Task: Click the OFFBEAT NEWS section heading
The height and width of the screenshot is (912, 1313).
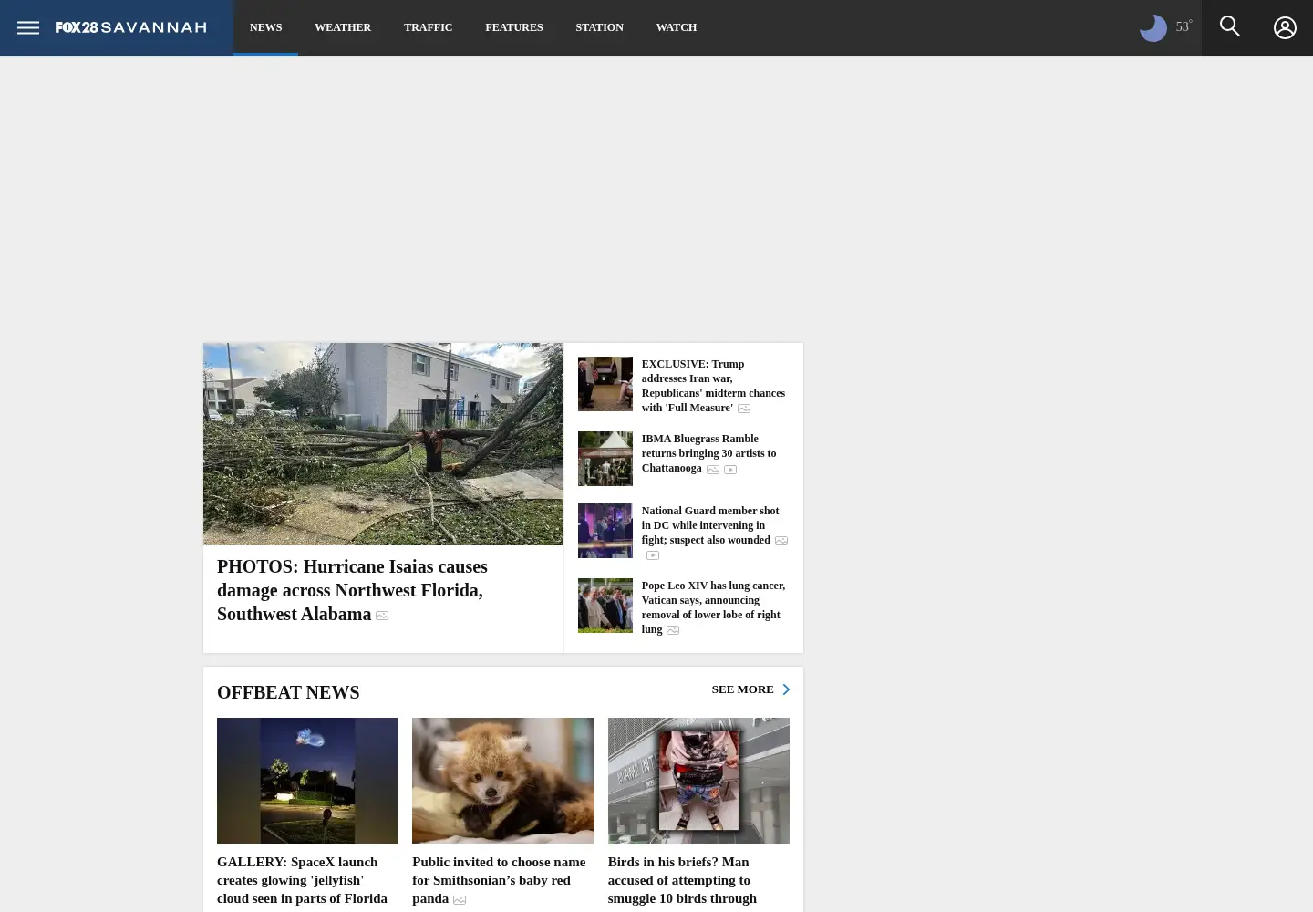Action: pyautogui.click(x=288, y=692)
